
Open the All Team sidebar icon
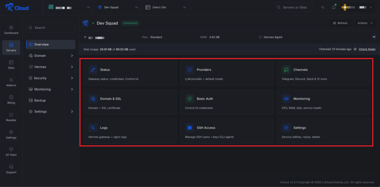tap(11, 149)
